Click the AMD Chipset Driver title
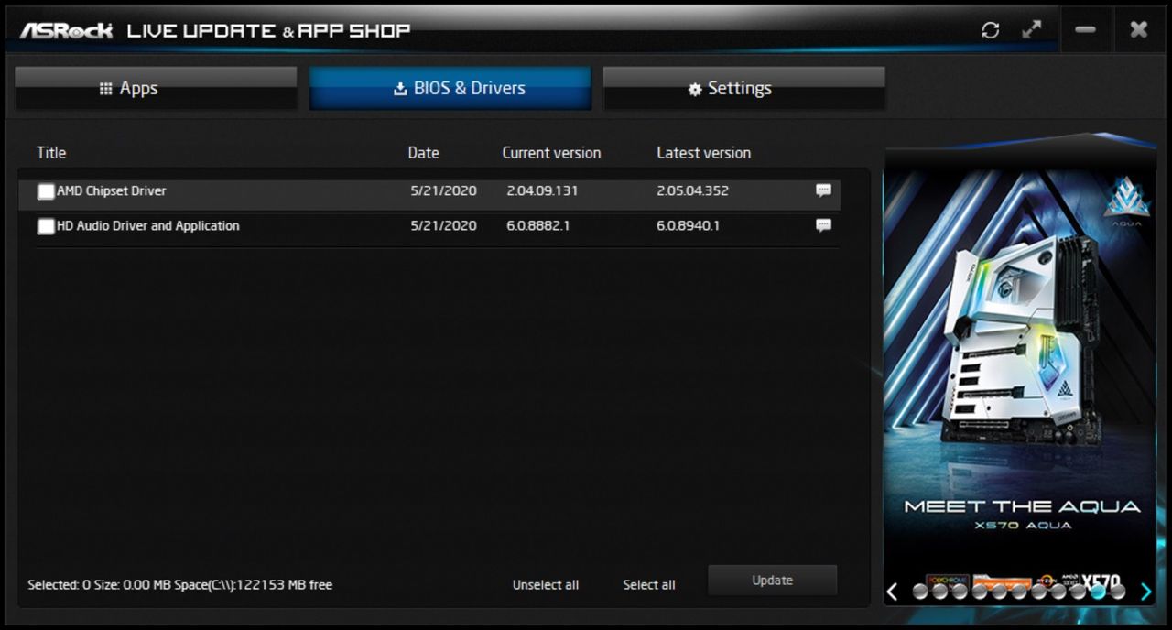This screenshot has height=630, width=1172. (112, 191)
